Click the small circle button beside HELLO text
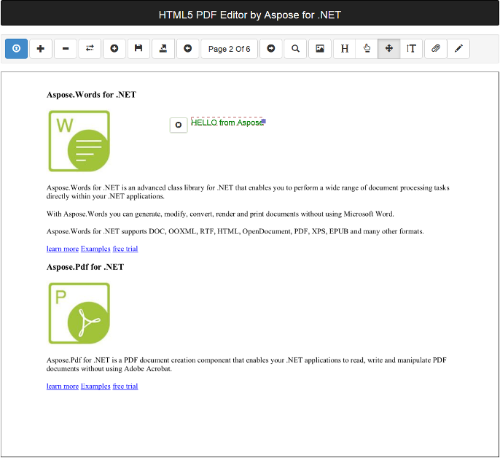The height and width of the screenshot is (458, 500). click(x=179, y=125)
